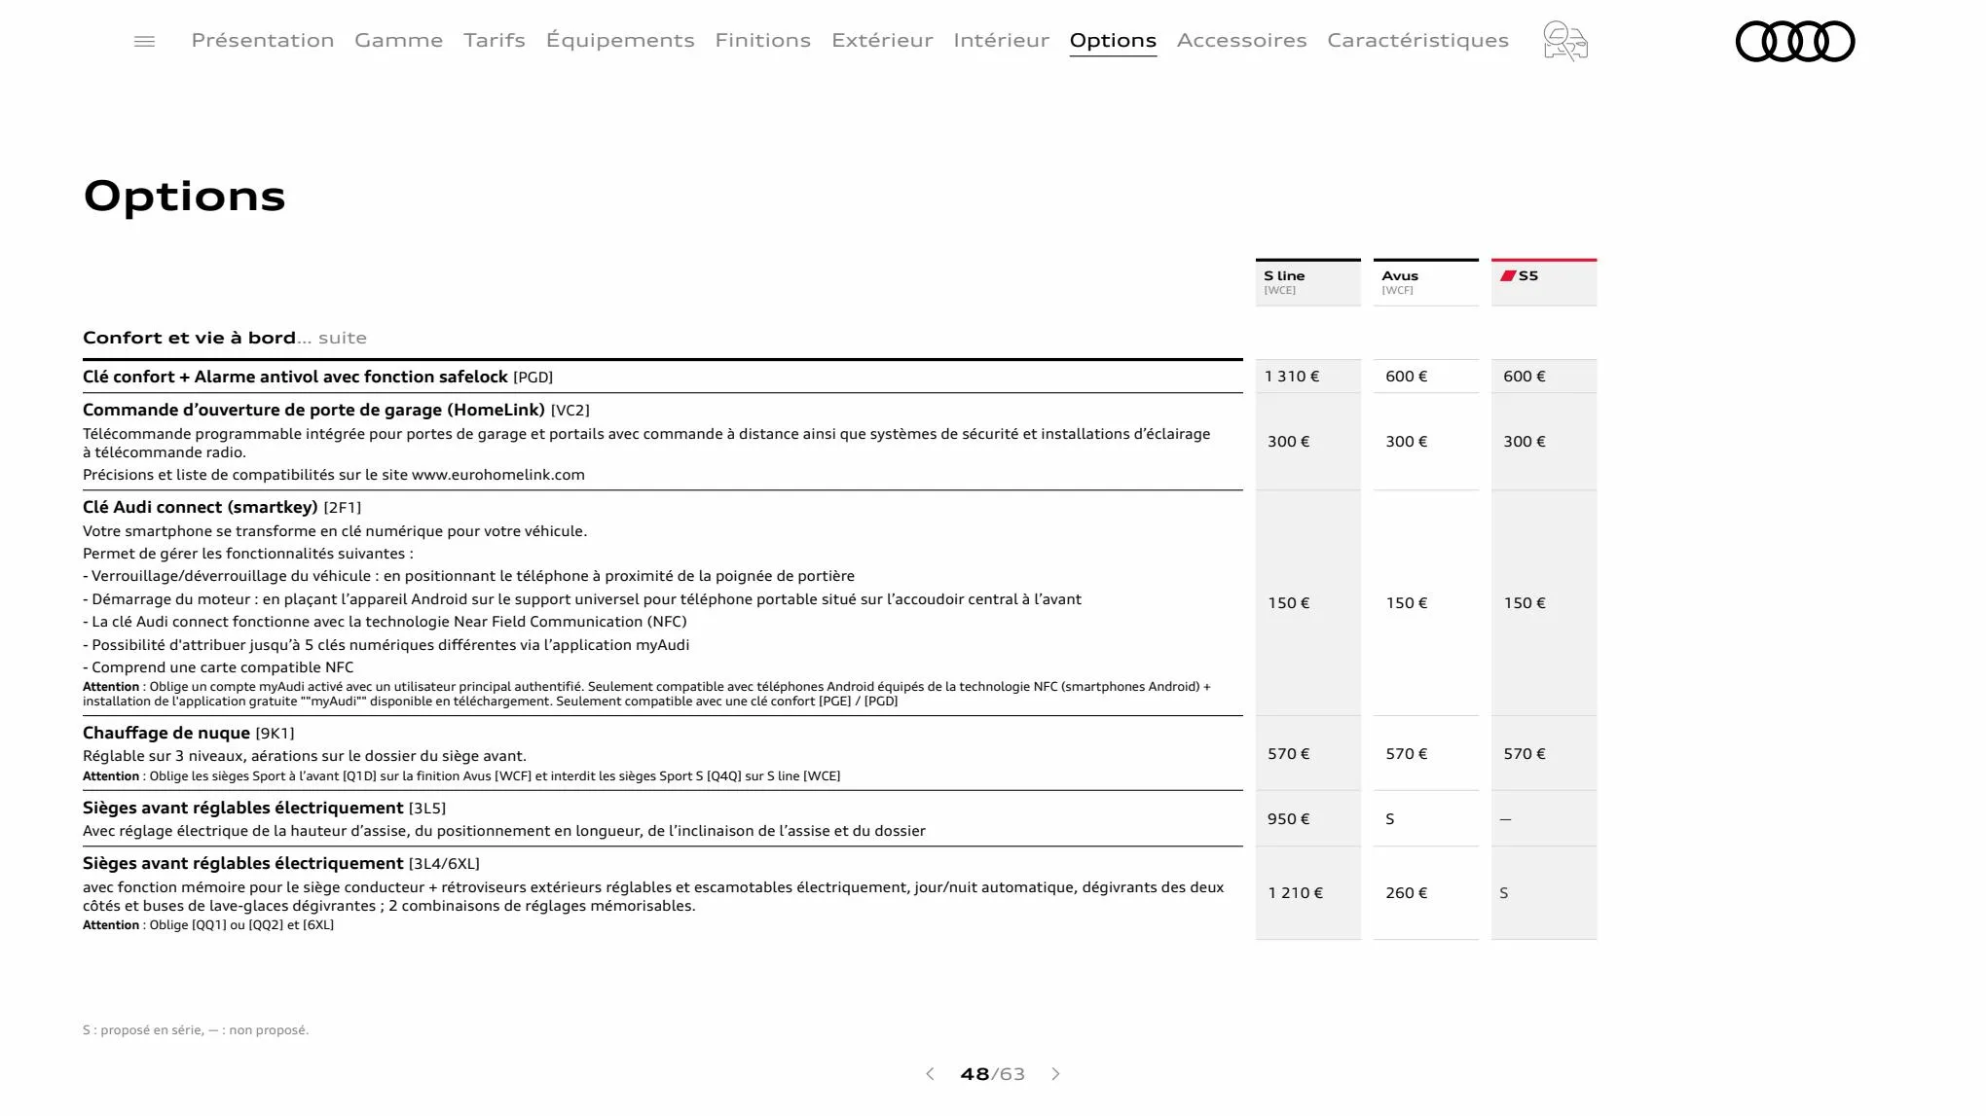Click the 'Oblige [QQ1] ou [QQ2]' attention note
Screen dimensions: 1986x1116
(x=208, y=925)
